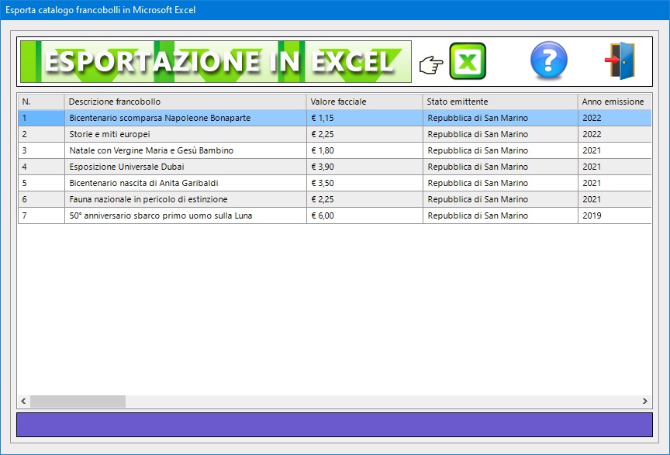Click the horizontal scrollbar right arrow
This screenshot has width=670, height=455.
(x=644, y=402)
